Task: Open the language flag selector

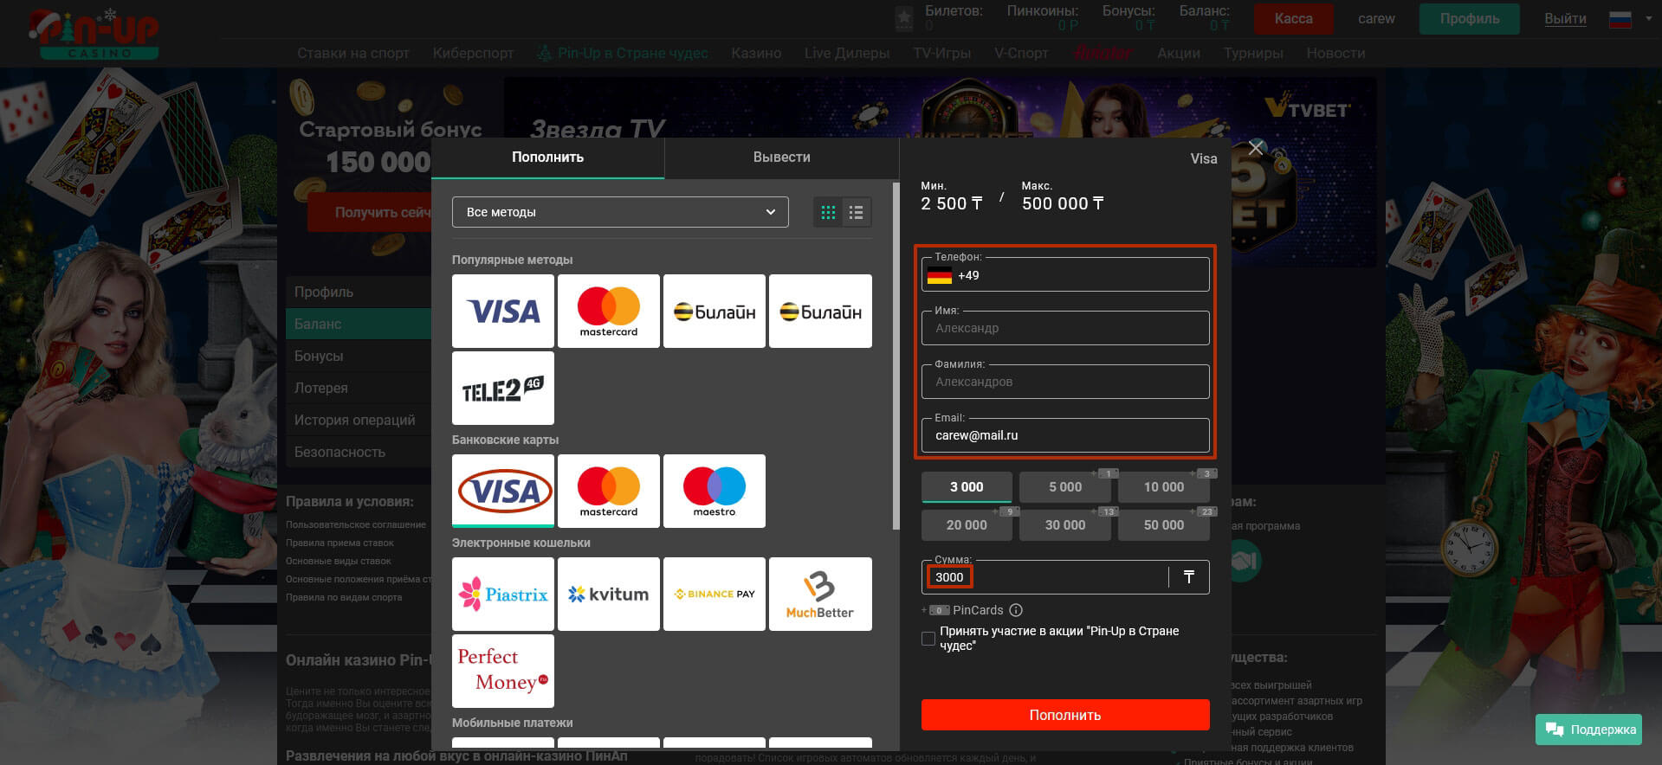Action: pyautogui.click(x=1630, y=18)
